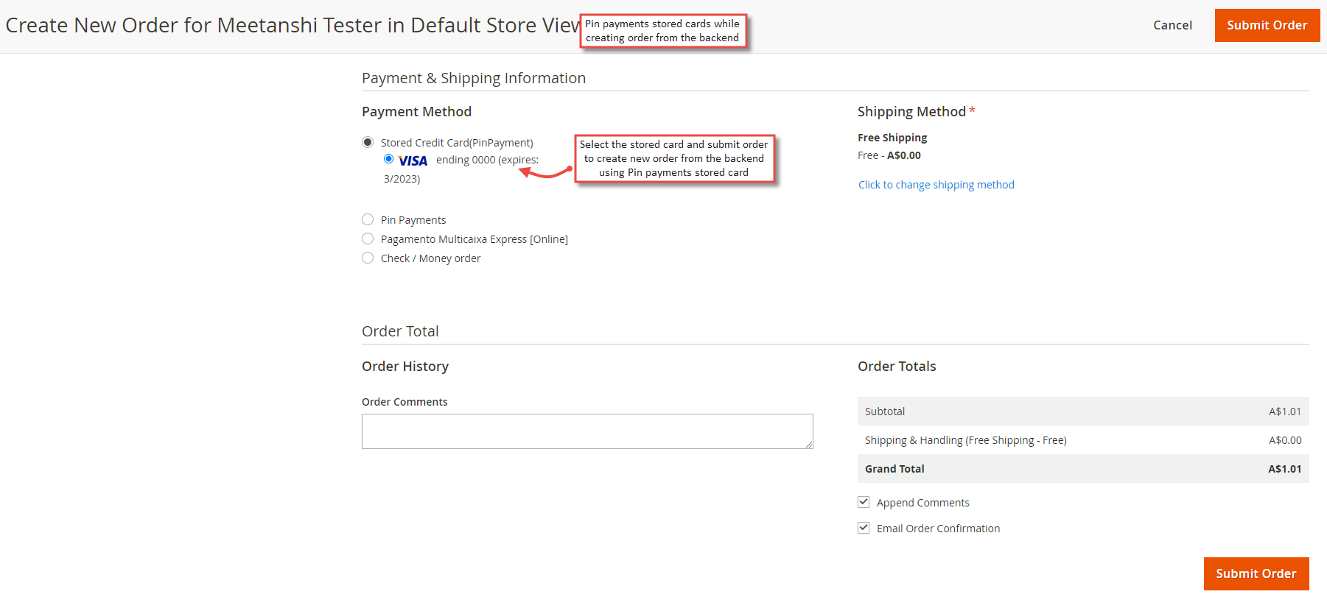Select Stored Credit Card(PinPayment) radio button

pos(368,142)
